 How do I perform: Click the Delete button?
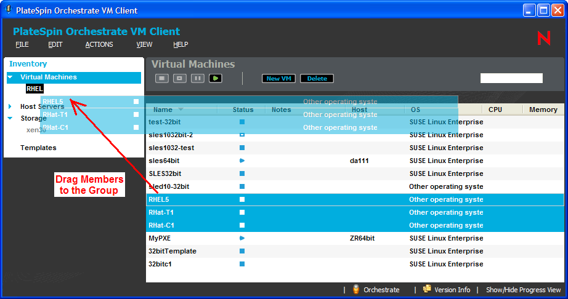click(317, 79)
